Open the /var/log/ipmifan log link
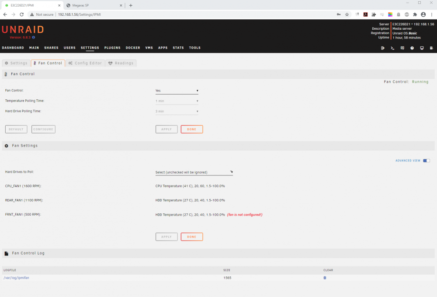 16,278
